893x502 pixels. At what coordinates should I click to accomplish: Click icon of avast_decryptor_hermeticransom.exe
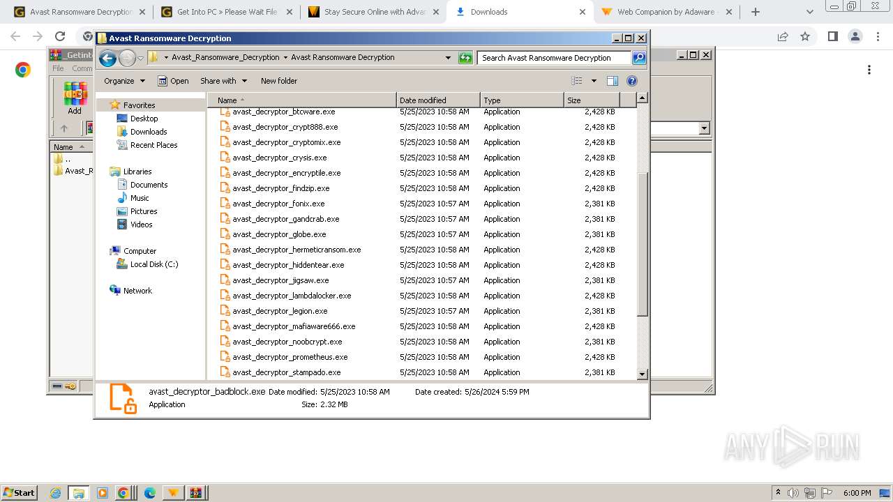coord(225,250)
